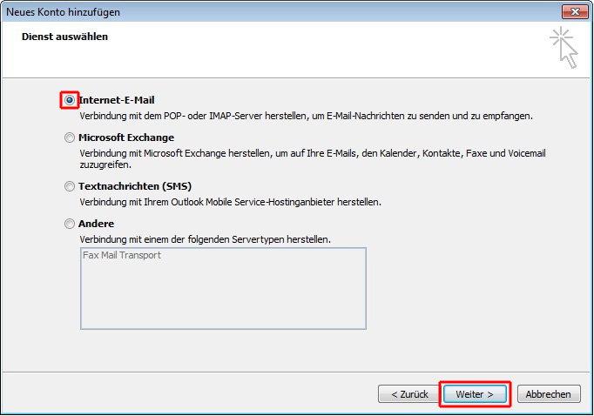Click the Weiter > button
The image size is (594, 416).
[475, 394]
